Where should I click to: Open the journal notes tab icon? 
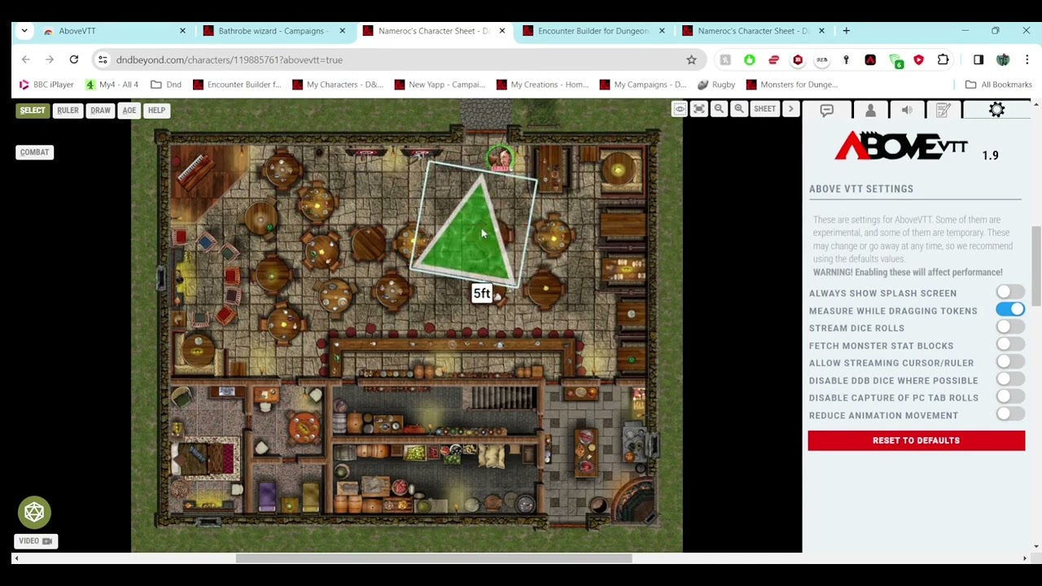coord(943,110)
